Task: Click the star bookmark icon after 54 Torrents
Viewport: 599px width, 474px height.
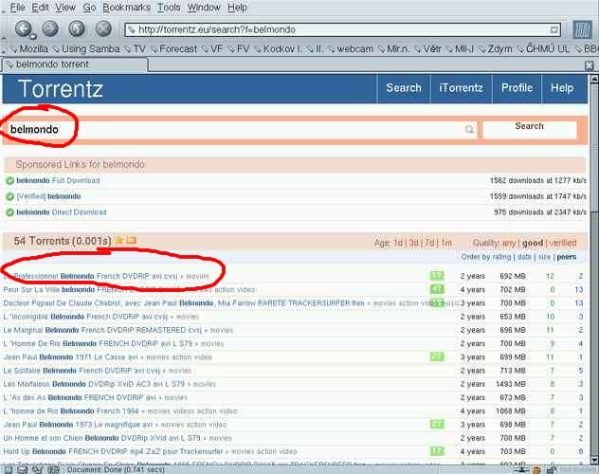Action: [119, 240]
